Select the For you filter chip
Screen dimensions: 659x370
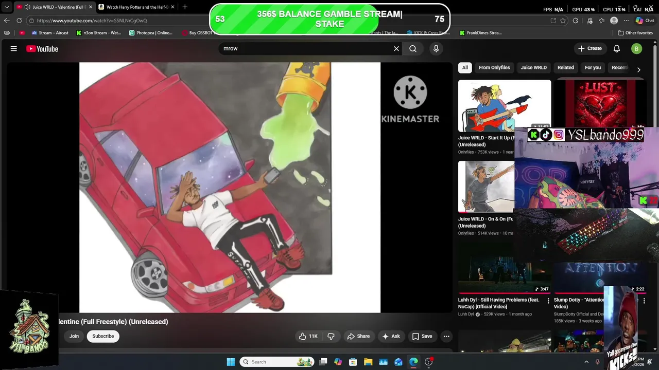coord(593,67)
